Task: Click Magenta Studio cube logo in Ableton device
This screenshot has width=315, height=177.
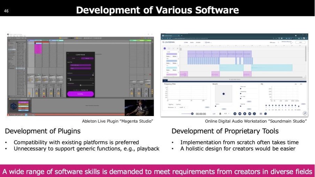Action: click(14, 106)
